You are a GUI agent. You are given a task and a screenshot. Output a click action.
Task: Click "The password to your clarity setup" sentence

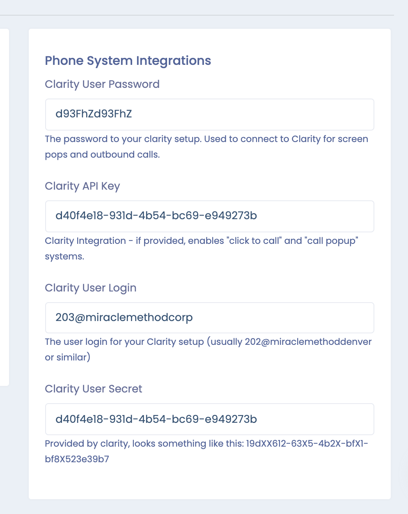coord(123,139)
